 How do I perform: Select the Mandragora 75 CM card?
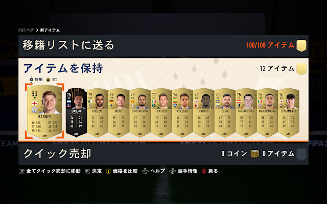click(x=267, y=112)
